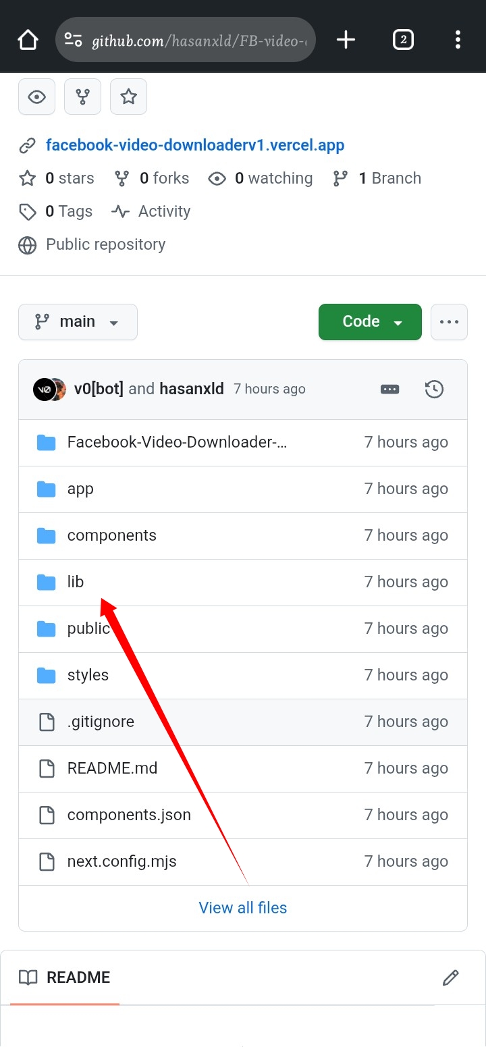
Task: Tap the address bar URL field
Action: tap(196, 41)
